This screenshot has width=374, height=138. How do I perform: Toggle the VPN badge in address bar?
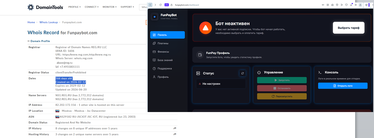(167, 5)
